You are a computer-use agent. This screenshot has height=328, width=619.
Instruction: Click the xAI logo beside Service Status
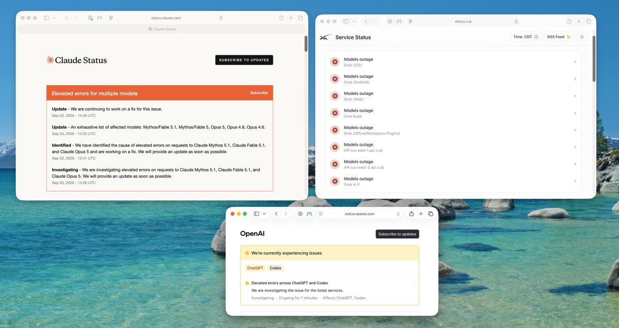point(325,37)
